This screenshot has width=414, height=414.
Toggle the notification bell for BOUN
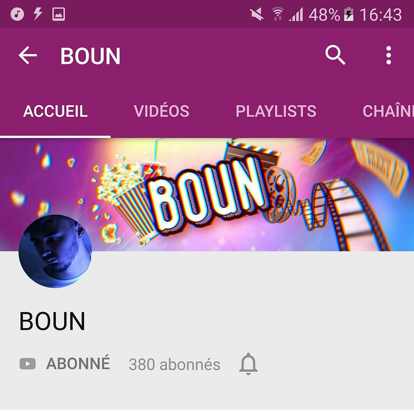pos(248,364)
